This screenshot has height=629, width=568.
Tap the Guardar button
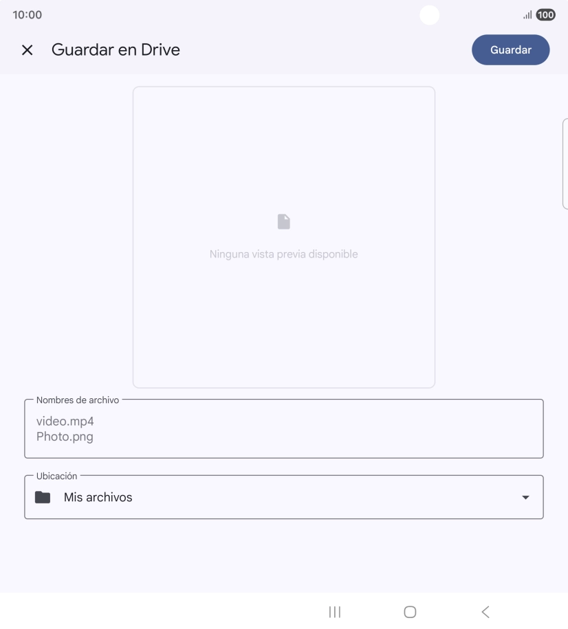pos(510,49)
